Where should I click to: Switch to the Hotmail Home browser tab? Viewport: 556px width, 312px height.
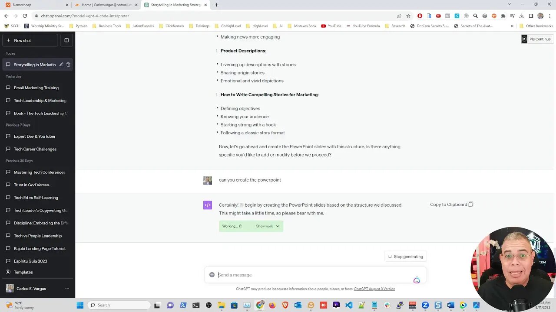(106, 5)
